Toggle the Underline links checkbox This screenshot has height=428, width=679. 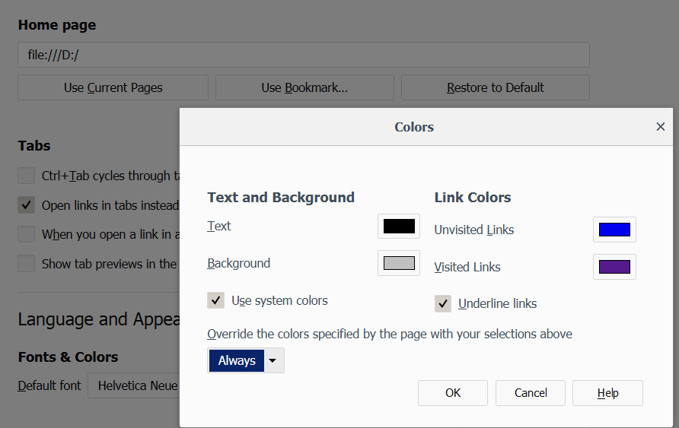coord(443,303)
